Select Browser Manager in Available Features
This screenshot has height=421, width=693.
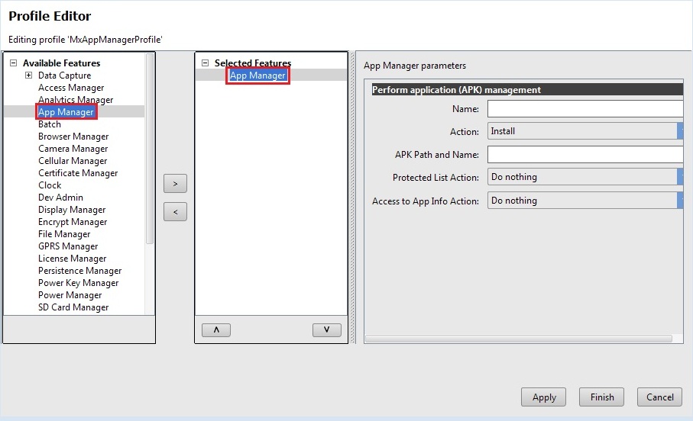pyautogui.click(x=73, y=137)
